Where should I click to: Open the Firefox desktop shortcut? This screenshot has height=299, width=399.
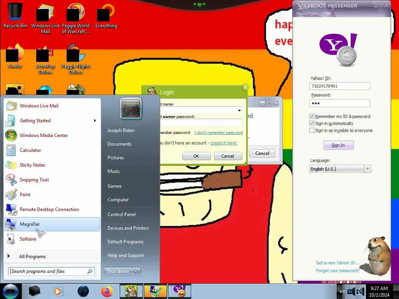point(15,56)
